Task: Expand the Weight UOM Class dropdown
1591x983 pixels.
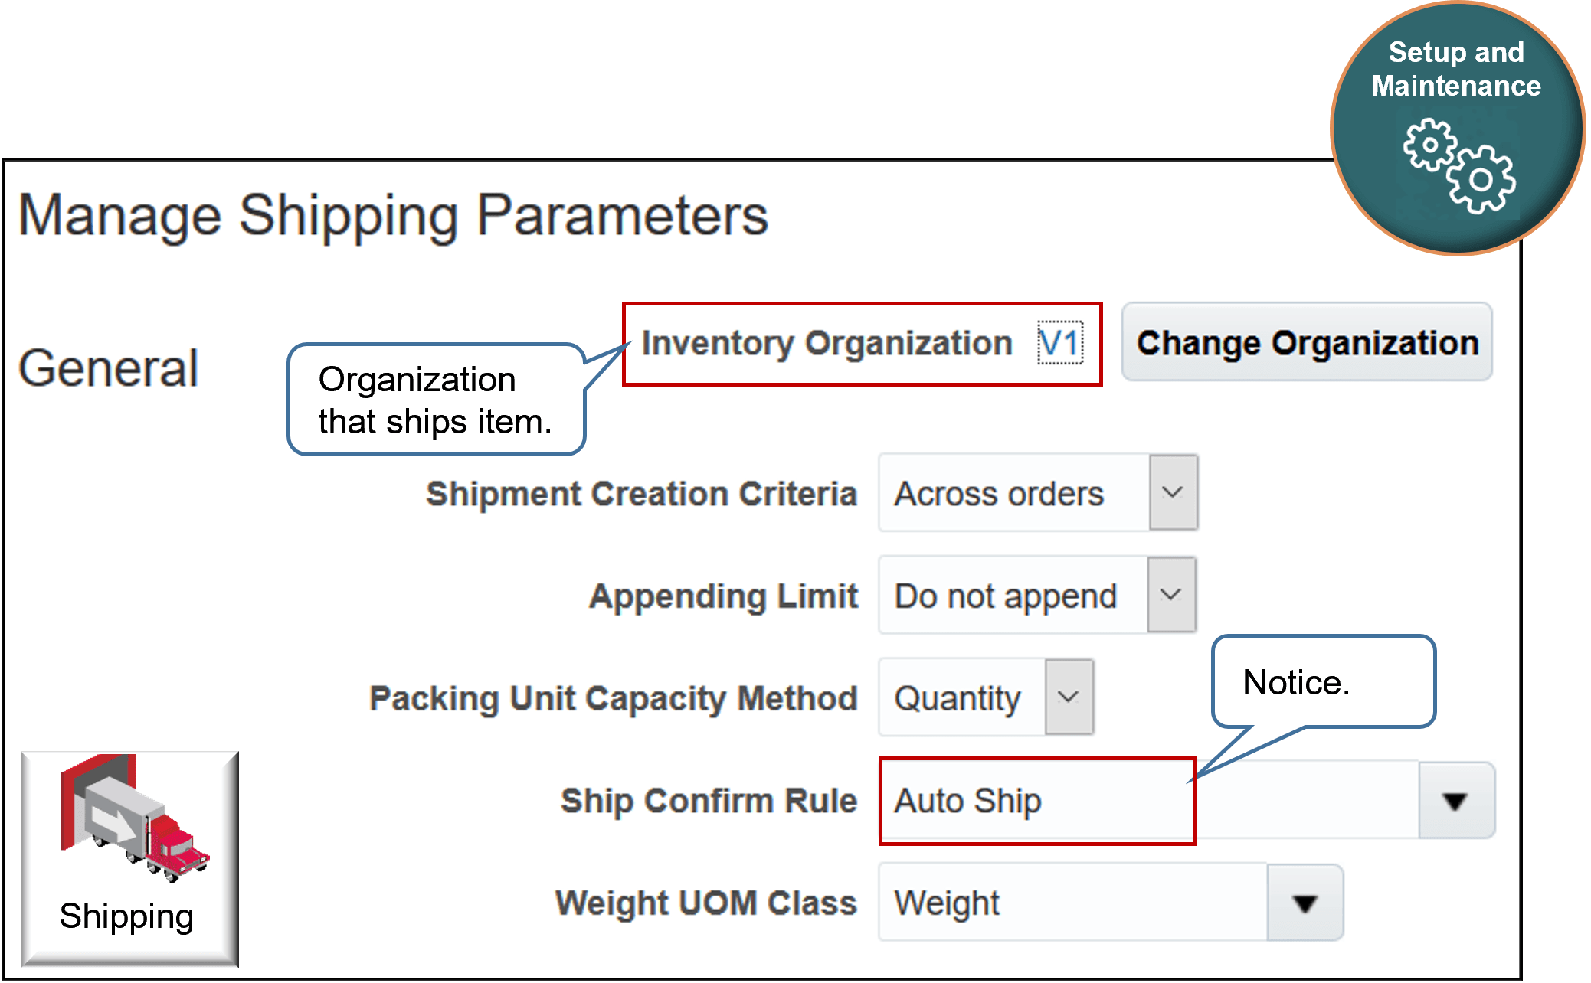Action: point(1305,903)
